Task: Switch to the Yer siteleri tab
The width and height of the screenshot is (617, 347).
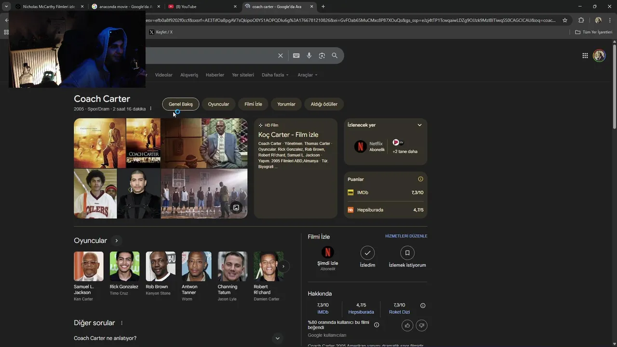Action: (x=243, y=75)
